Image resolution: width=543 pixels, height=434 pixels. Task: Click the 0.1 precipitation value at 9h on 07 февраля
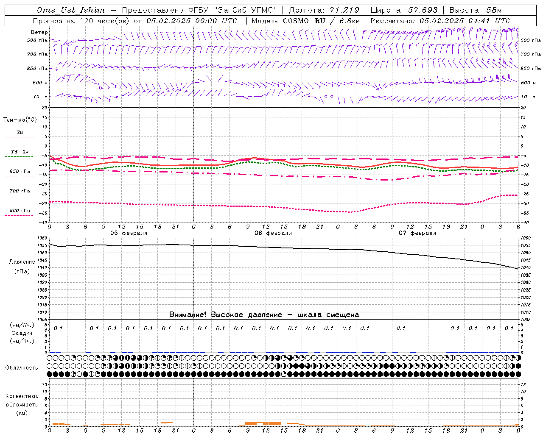[x=401, y=328]
